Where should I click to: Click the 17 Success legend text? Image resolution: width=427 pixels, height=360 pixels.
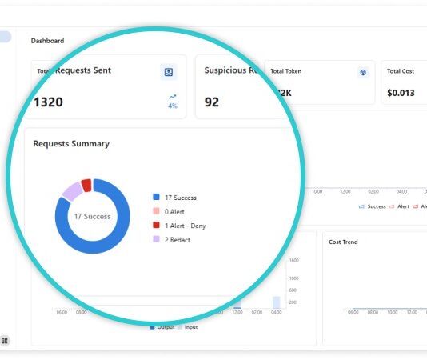tap(181, 198)
